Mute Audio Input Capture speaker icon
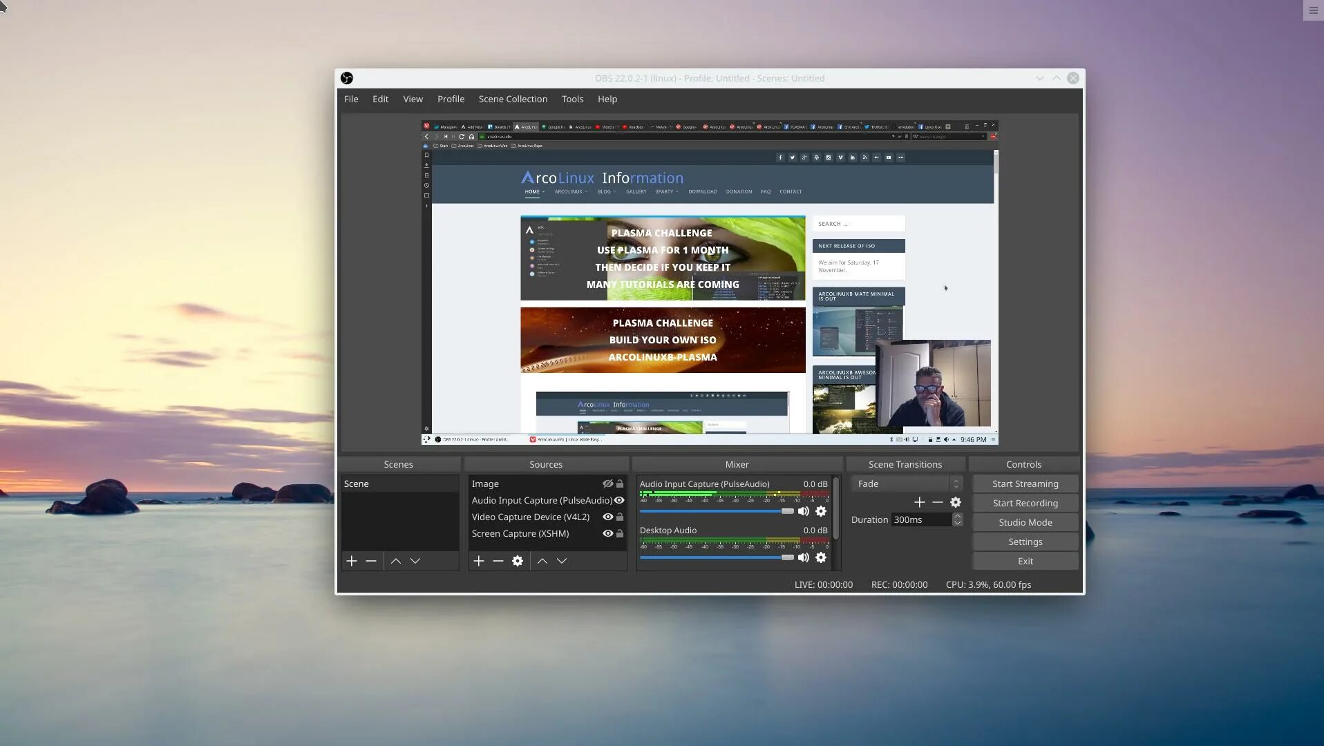1324x746 pixels. pyautogui.click(x=804, y=511)
